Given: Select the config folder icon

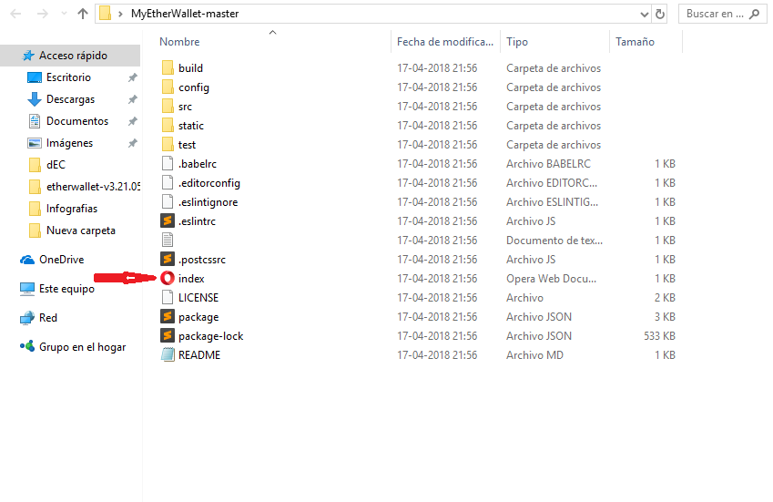Looking at the screenshot, I should 168,87.
